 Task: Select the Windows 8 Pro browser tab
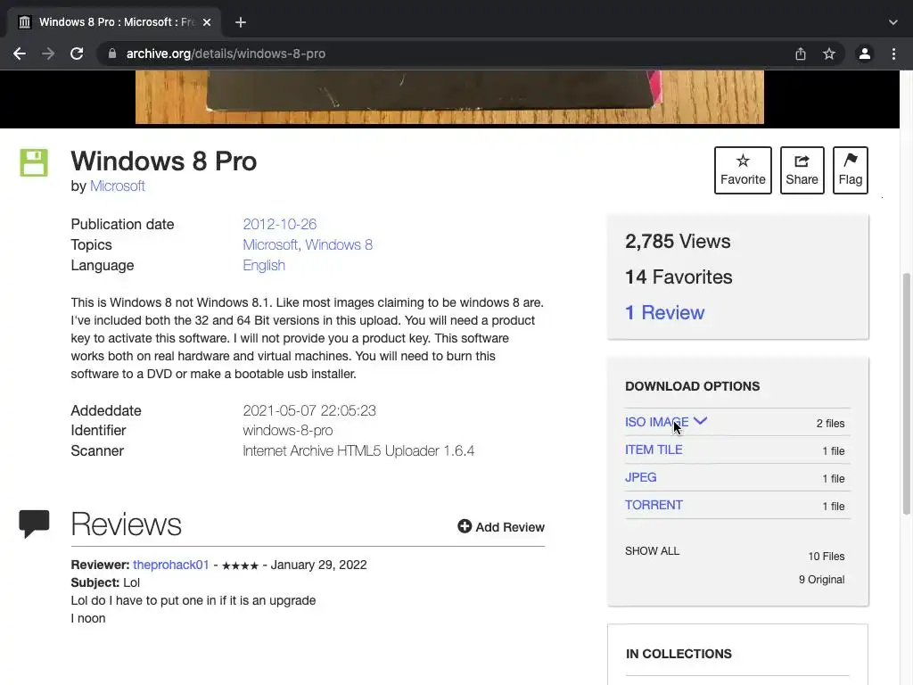[114, 22]
